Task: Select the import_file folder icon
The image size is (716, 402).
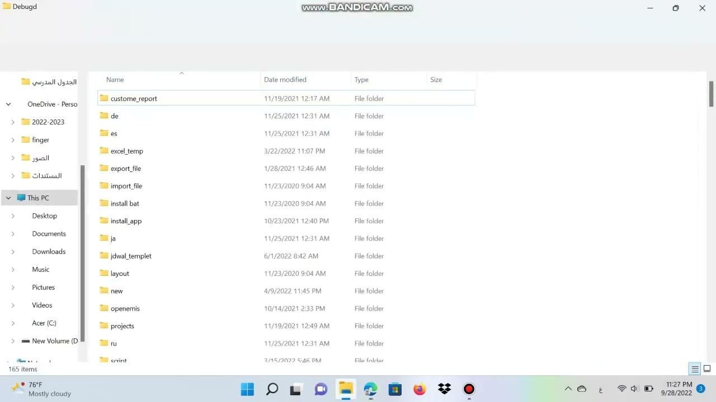Action: (x=103, y=185)
